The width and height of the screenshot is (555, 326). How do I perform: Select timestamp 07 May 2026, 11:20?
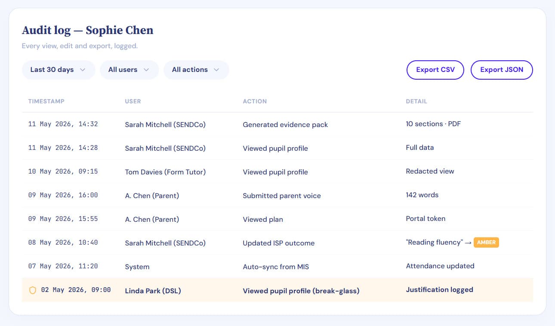pyautogui.click(x=63, y=266)
